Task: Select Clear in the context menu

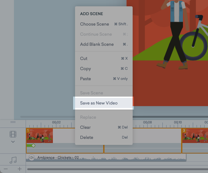Action: pyautogui.click(x=104, y=127)
